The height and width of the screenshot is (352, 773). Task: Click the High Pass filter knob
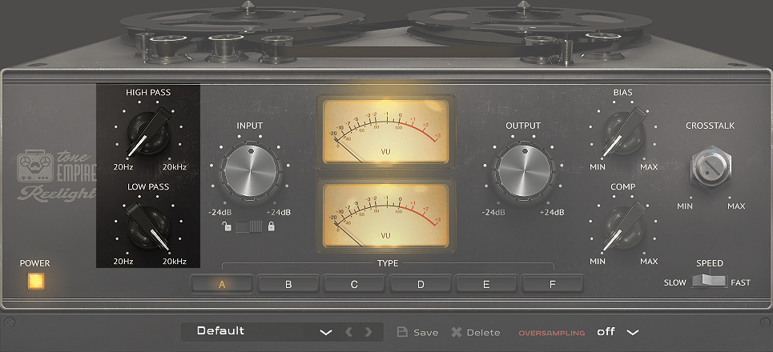(148, 132)
